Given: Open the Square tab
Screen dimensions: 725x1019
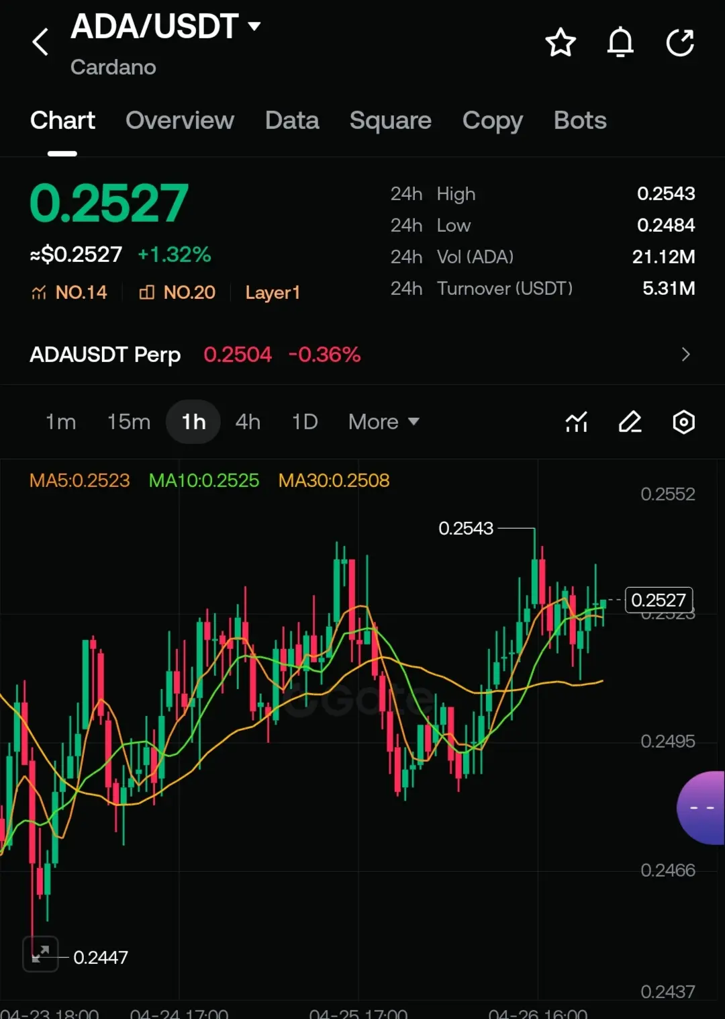Looking at the screenshot, I should click(391, 120).
